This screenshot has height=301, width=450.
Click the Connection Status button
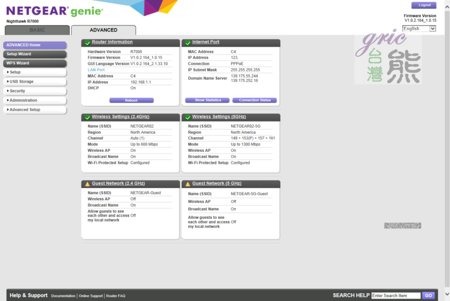255,100
